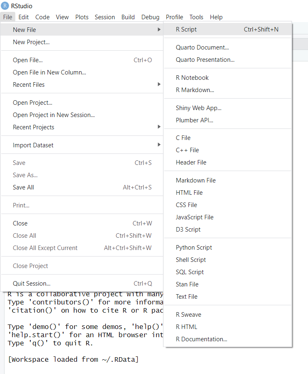Open the Help menu
The width and height of the screenshot is (308, 374).
click(216, 17)
